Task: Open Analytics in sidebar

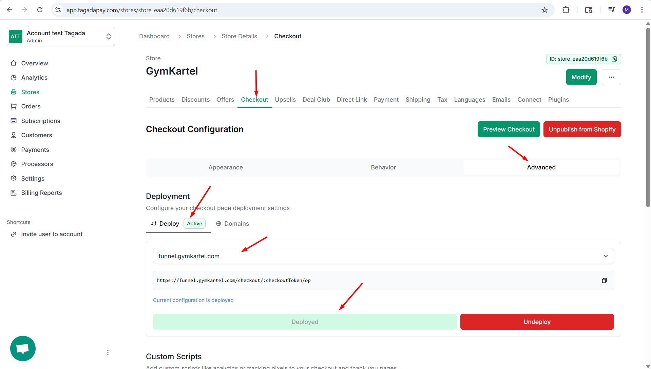Action: click(34, 78)
